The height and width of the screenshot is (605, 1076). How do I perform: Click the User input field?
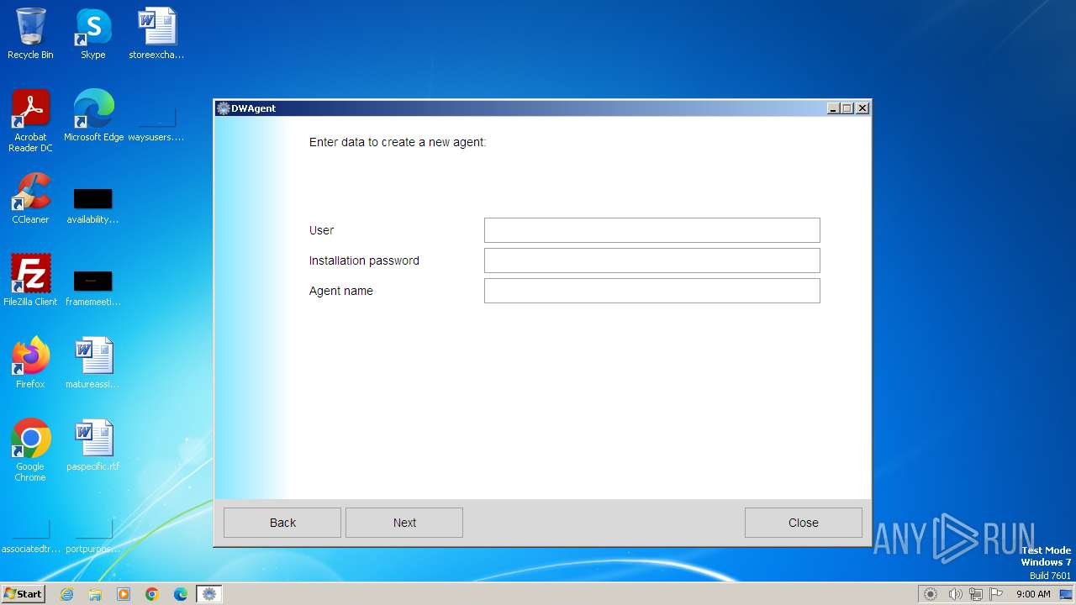pyautogui.click(x=651, y=230)
